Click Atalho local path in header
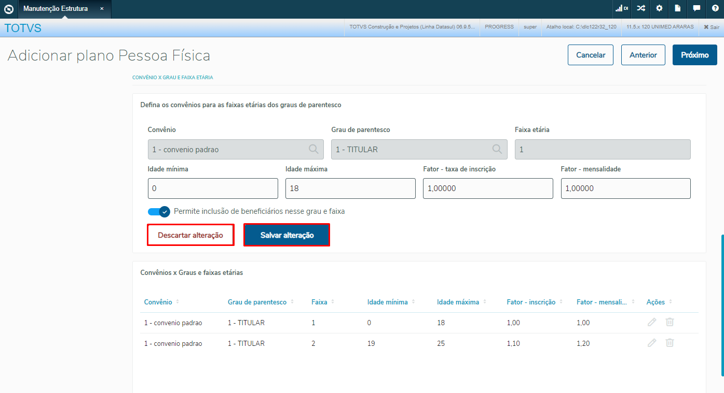This screenshot has width=724, height=393. (x=581, y=27)
